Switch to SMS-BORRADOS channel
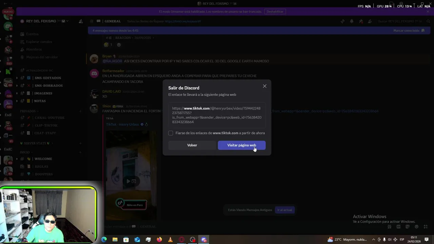Screen dimensions: 434x244 click(x=52, y=85)
